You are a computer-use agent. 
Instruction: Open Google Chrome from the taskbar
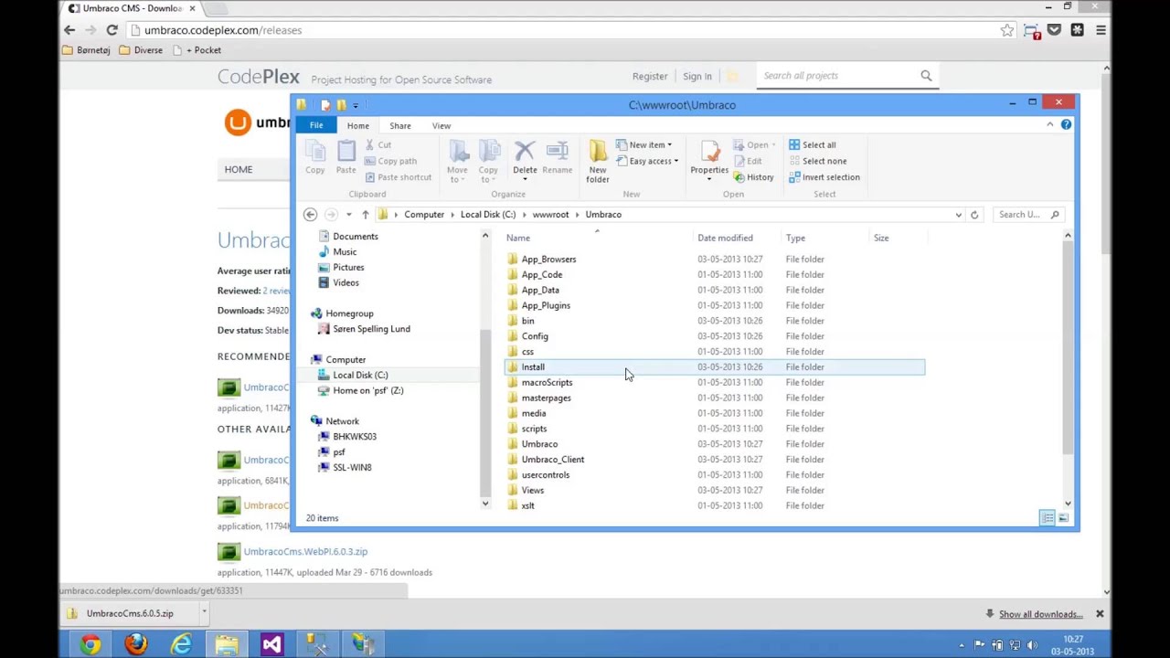[90, 644]
